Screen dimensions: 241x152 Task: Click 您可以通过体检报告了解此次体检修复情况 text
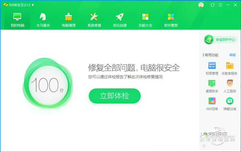125,77
